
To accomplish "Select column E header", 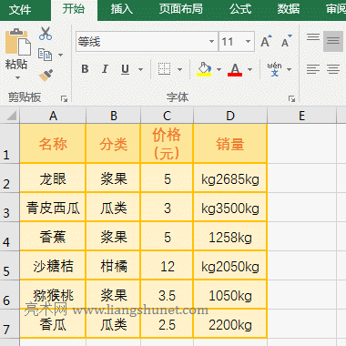I will point(301,116).
